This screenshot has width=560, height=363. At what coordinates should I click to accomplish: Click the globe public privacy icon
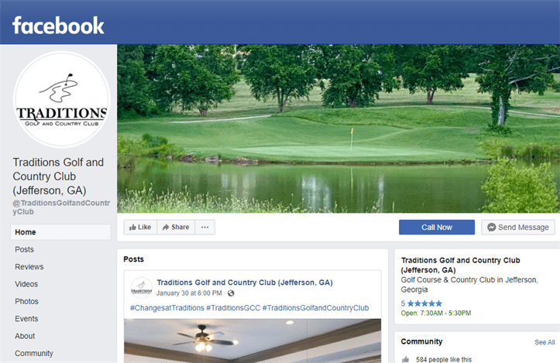(231, 293)
